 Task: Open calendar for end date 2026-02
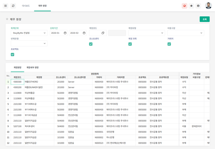84,33
